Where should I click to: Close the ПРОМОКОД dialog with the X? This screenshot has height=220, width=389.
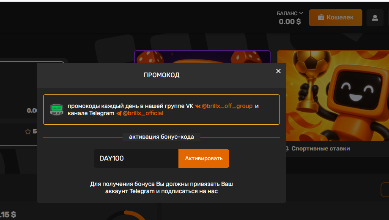278,71
